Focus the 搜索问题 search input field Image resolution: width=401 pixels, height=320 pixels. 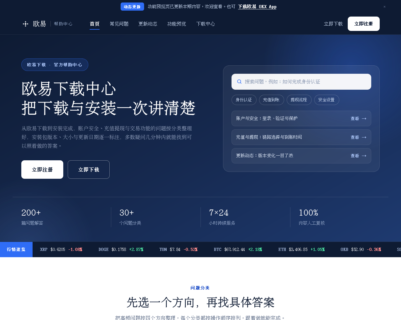301,82
